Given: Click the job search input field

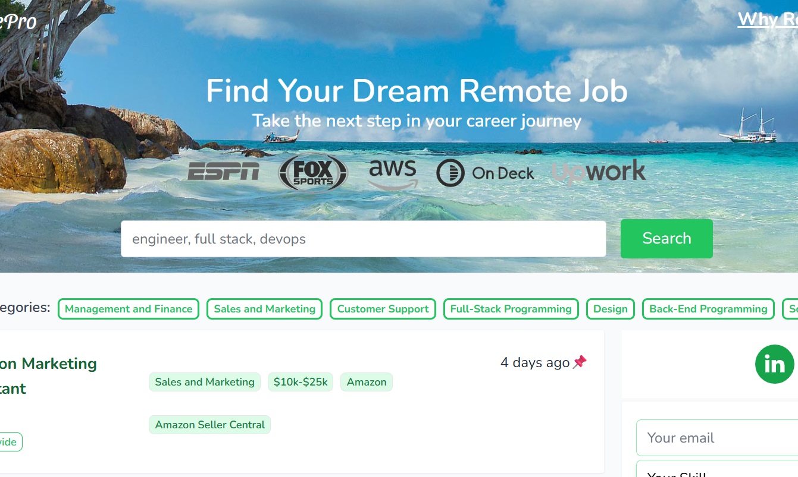Looking at the screenshot, I should point(363,239).
